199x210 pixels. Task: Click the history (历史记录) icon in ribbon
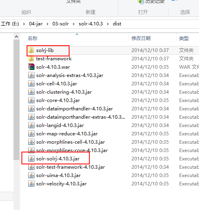pos(141,2)
